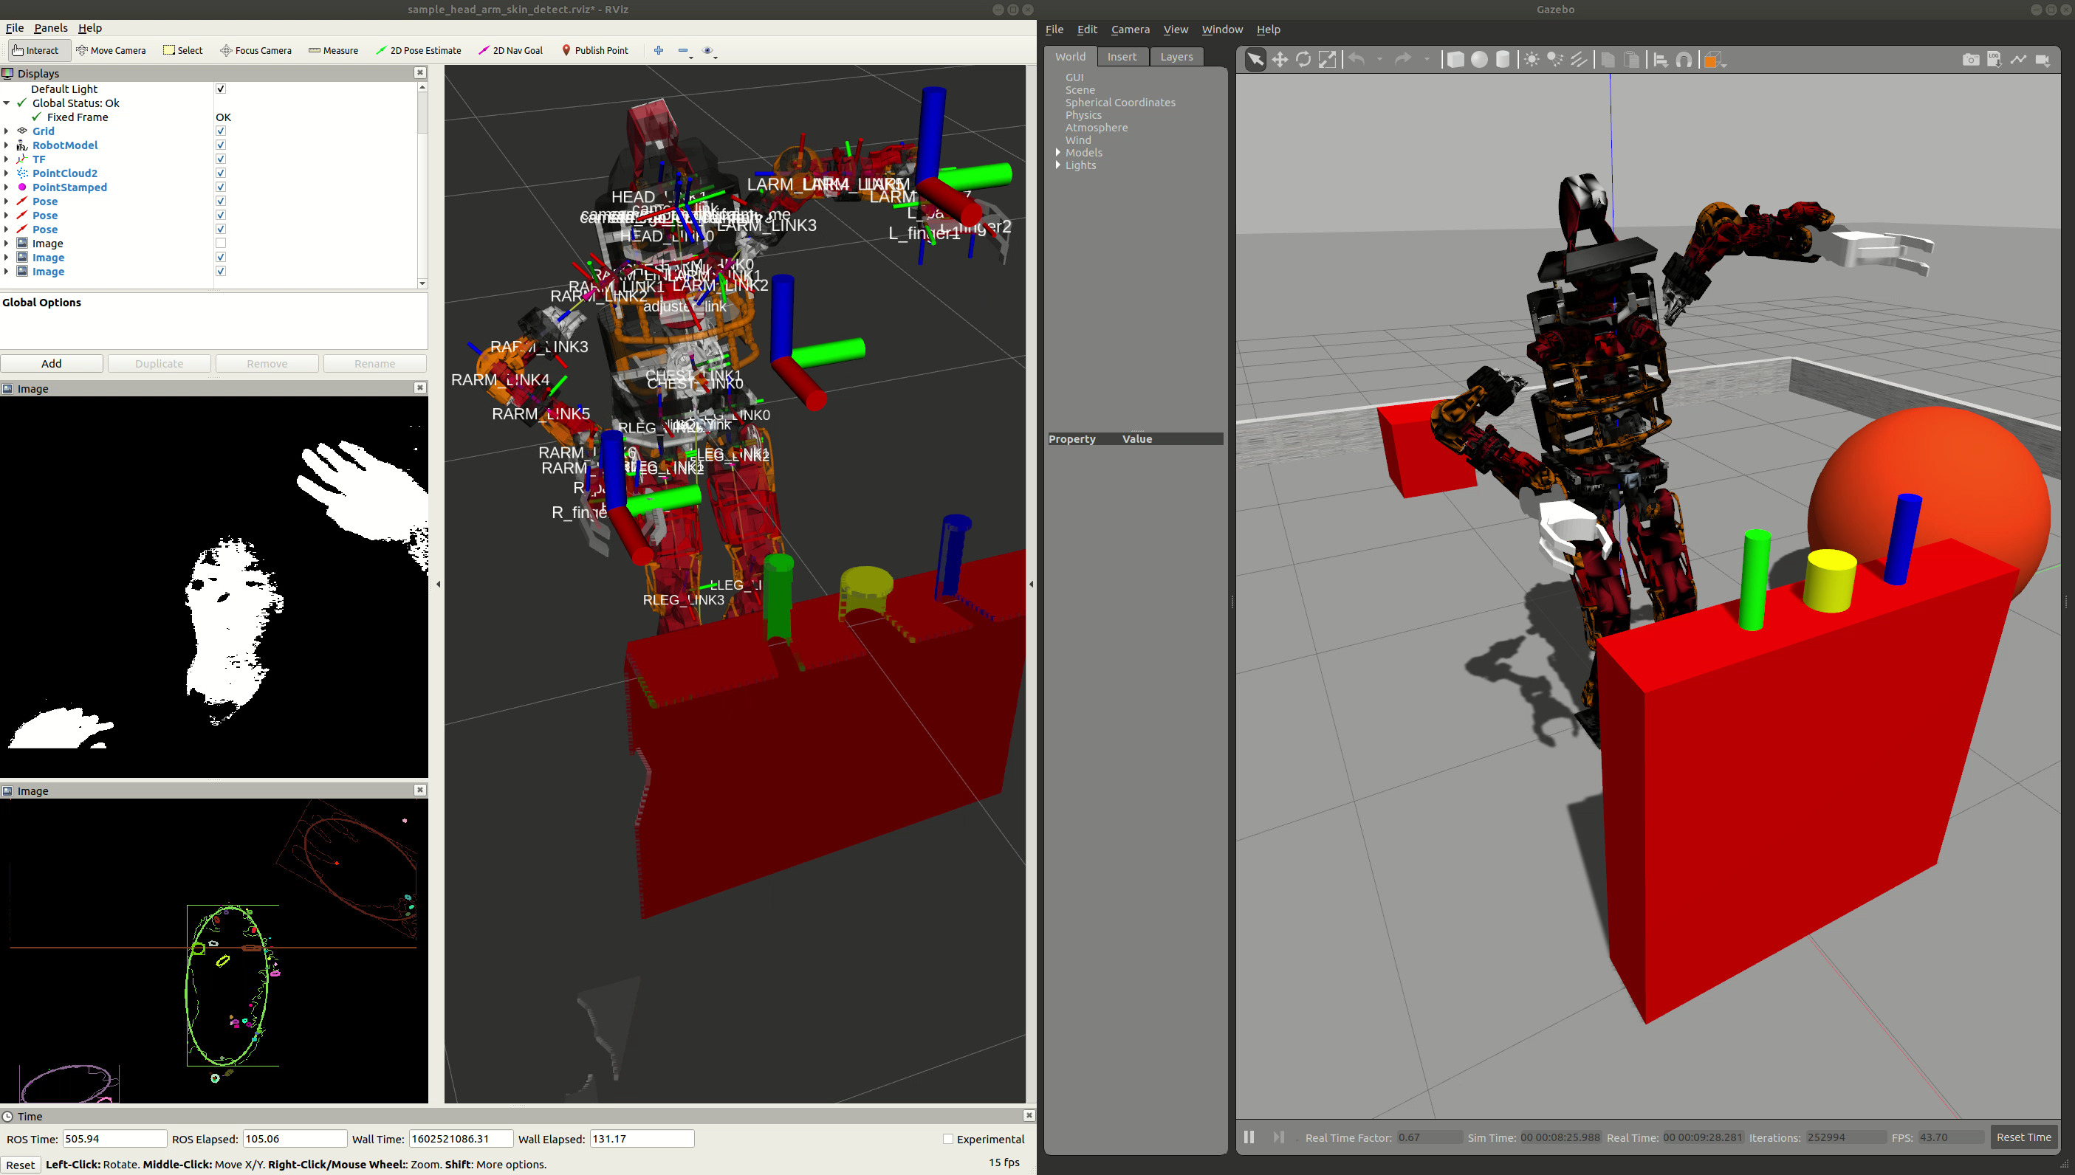Image resolution: width=2075 pixels, height=1175 pixels.
Task: Pause the Gazebo simulation
Action: 1249,1137
